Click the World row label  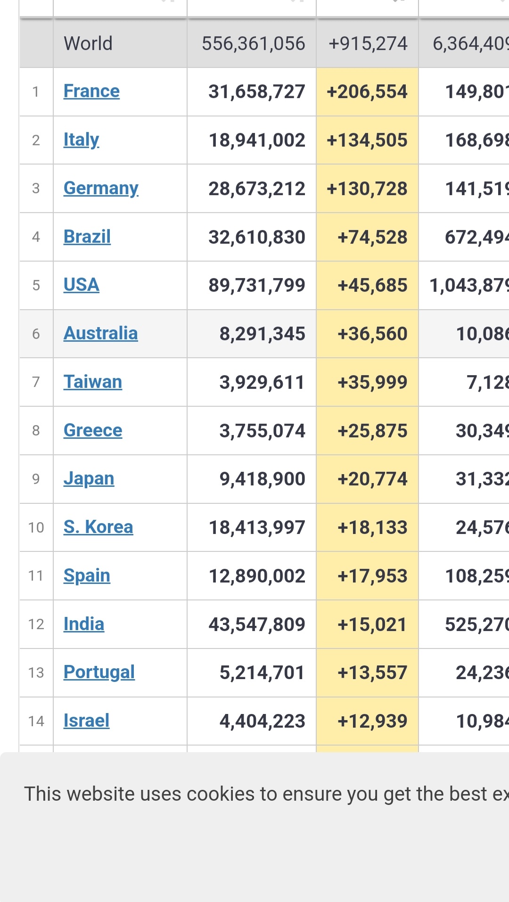(88, 43)
